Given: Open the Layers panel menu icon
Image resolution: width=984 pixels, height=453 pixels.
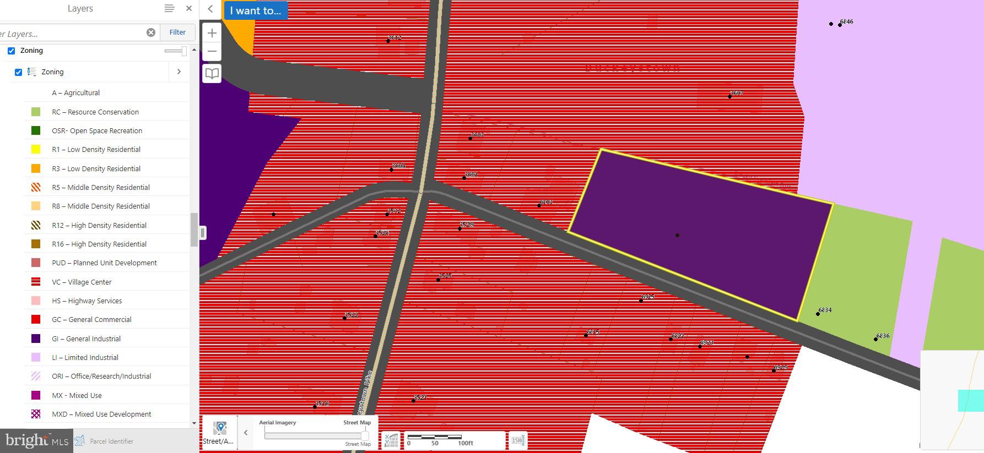Looking at the screenshot, I should pos(169,8).
